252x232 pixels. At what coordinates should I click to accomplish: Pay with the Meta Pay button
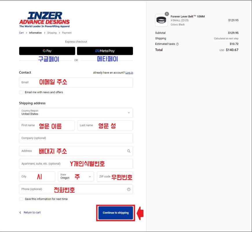[x=105, y=51]
